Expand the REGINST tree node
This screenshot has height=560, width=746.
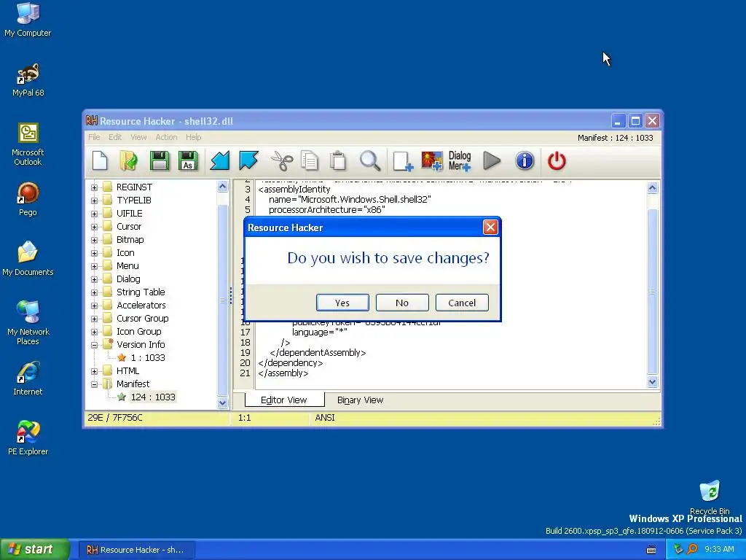click(x=94, y=187)
